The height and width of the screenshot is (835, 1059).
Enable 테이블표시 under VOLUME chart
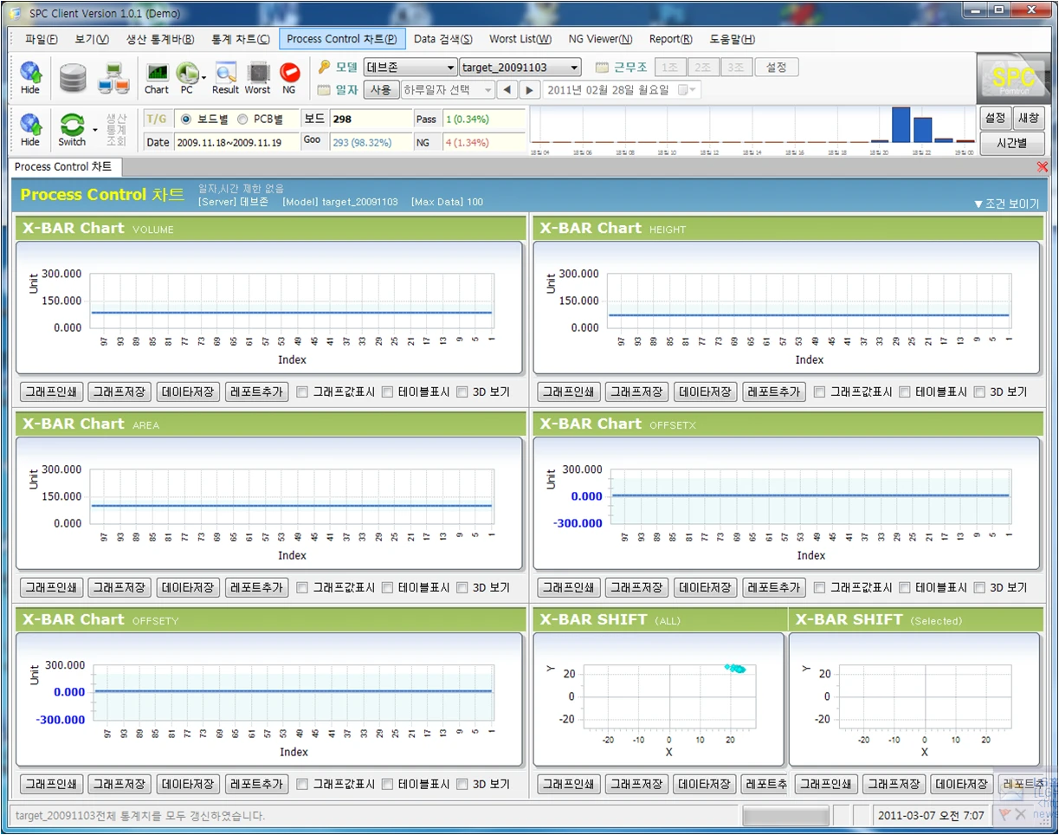387,392
